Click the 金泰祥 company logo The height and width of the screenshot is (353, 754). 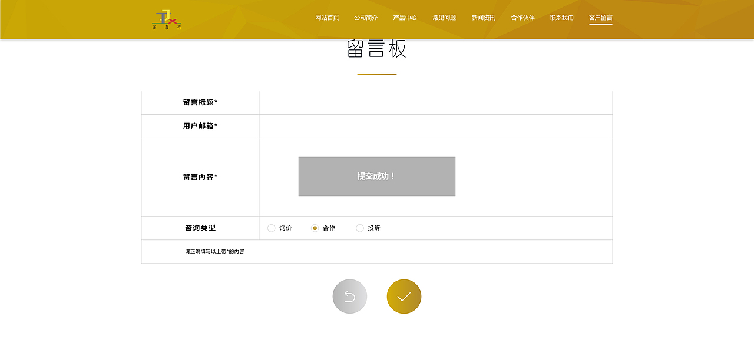click(x=167, y=20)
